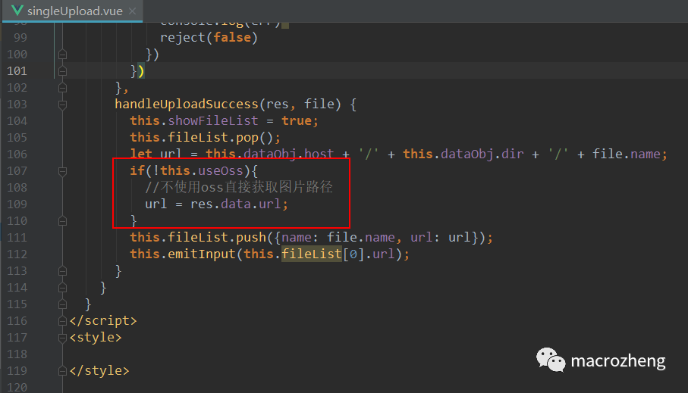Click file.name at end of line 106
The image size is (688, 393).
point(626,154)
